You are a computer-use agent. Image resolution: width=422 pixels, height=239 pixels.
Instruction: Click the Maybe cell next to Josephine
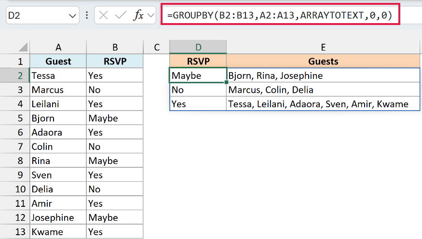115,217
